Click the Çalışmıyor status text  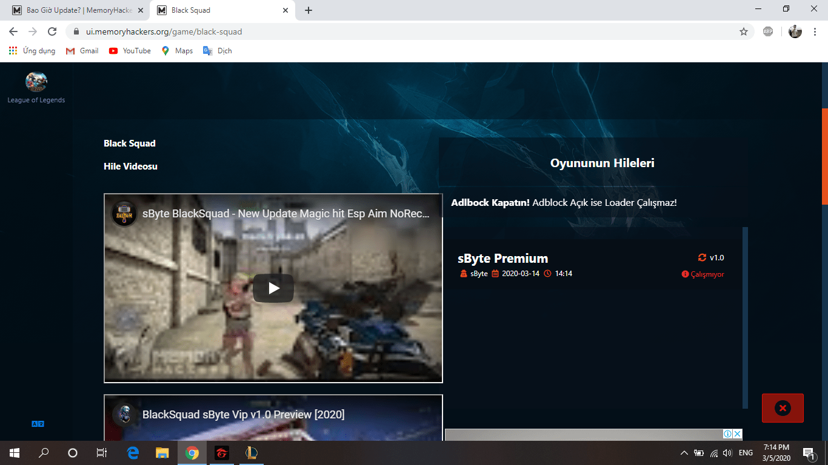(707, 274)
